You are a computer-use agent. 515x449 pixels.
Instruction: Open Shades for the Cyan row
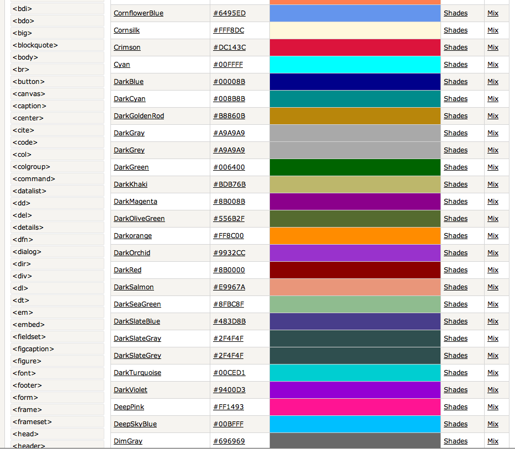point(455,65)
